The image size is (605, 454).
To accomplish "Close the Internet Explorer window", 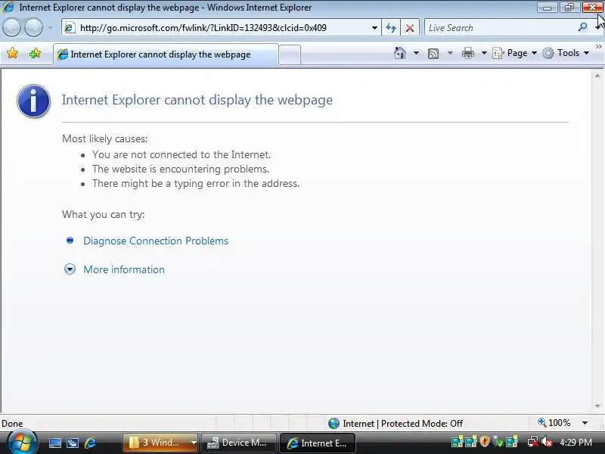I will (x=592, y=8).
